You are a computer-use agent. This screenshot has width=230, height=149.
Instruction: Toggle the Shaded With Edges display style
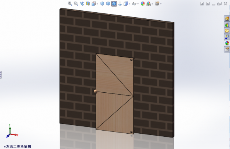114,4
